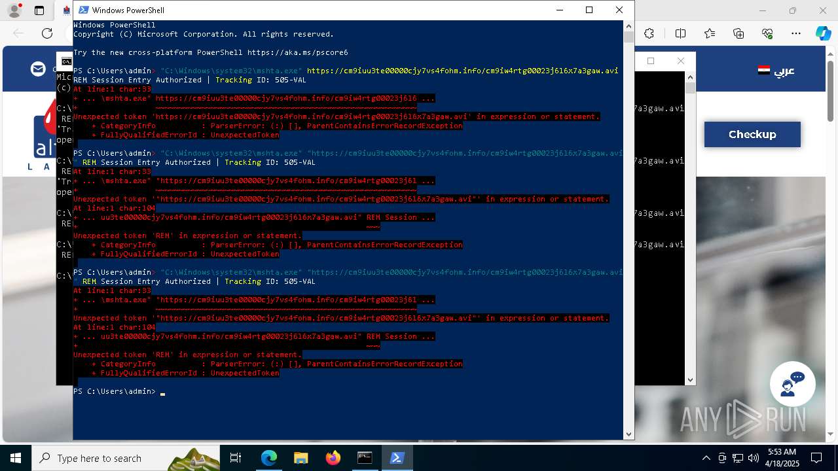The width and height of the screenshot is (838, 471).
Task: Open network status tray icon
Action: 738,458
